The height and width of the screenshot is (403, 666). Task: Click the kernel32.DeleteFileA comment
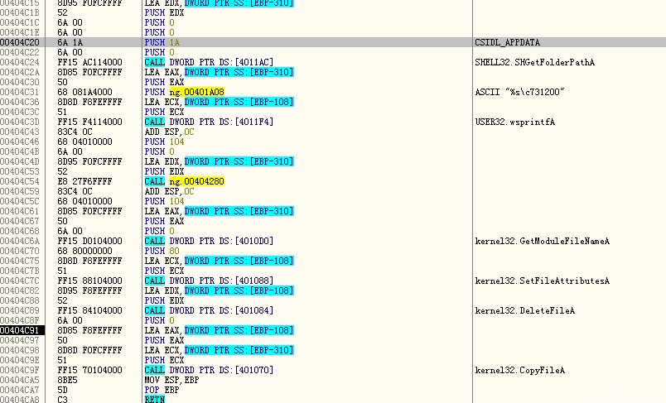(524, 310)
